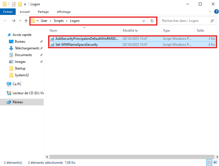Click the Properties quick access icon

click(x=14, y=4)
